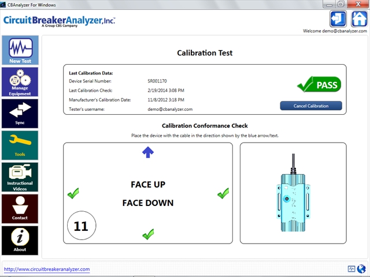
Task: Click the date 2/19/2014 3:08 PM
Action: point(166,91)
